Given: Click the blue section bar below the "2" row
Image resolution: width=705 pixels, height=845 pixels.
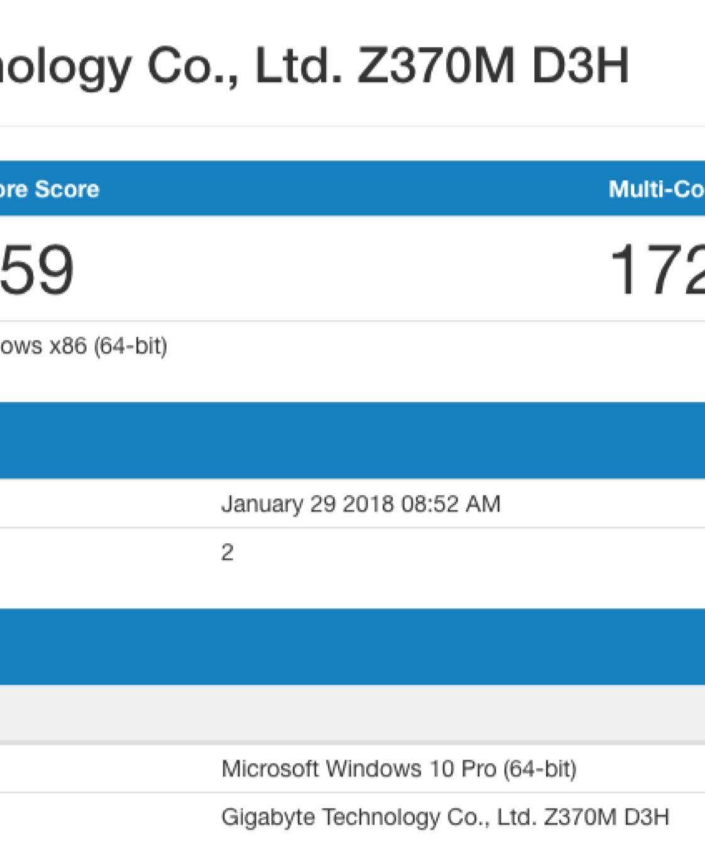Looking at the screenshot, I should click(352, 646).
